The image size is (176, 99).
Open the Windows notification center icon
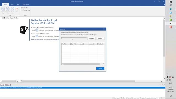coord(170,96)
